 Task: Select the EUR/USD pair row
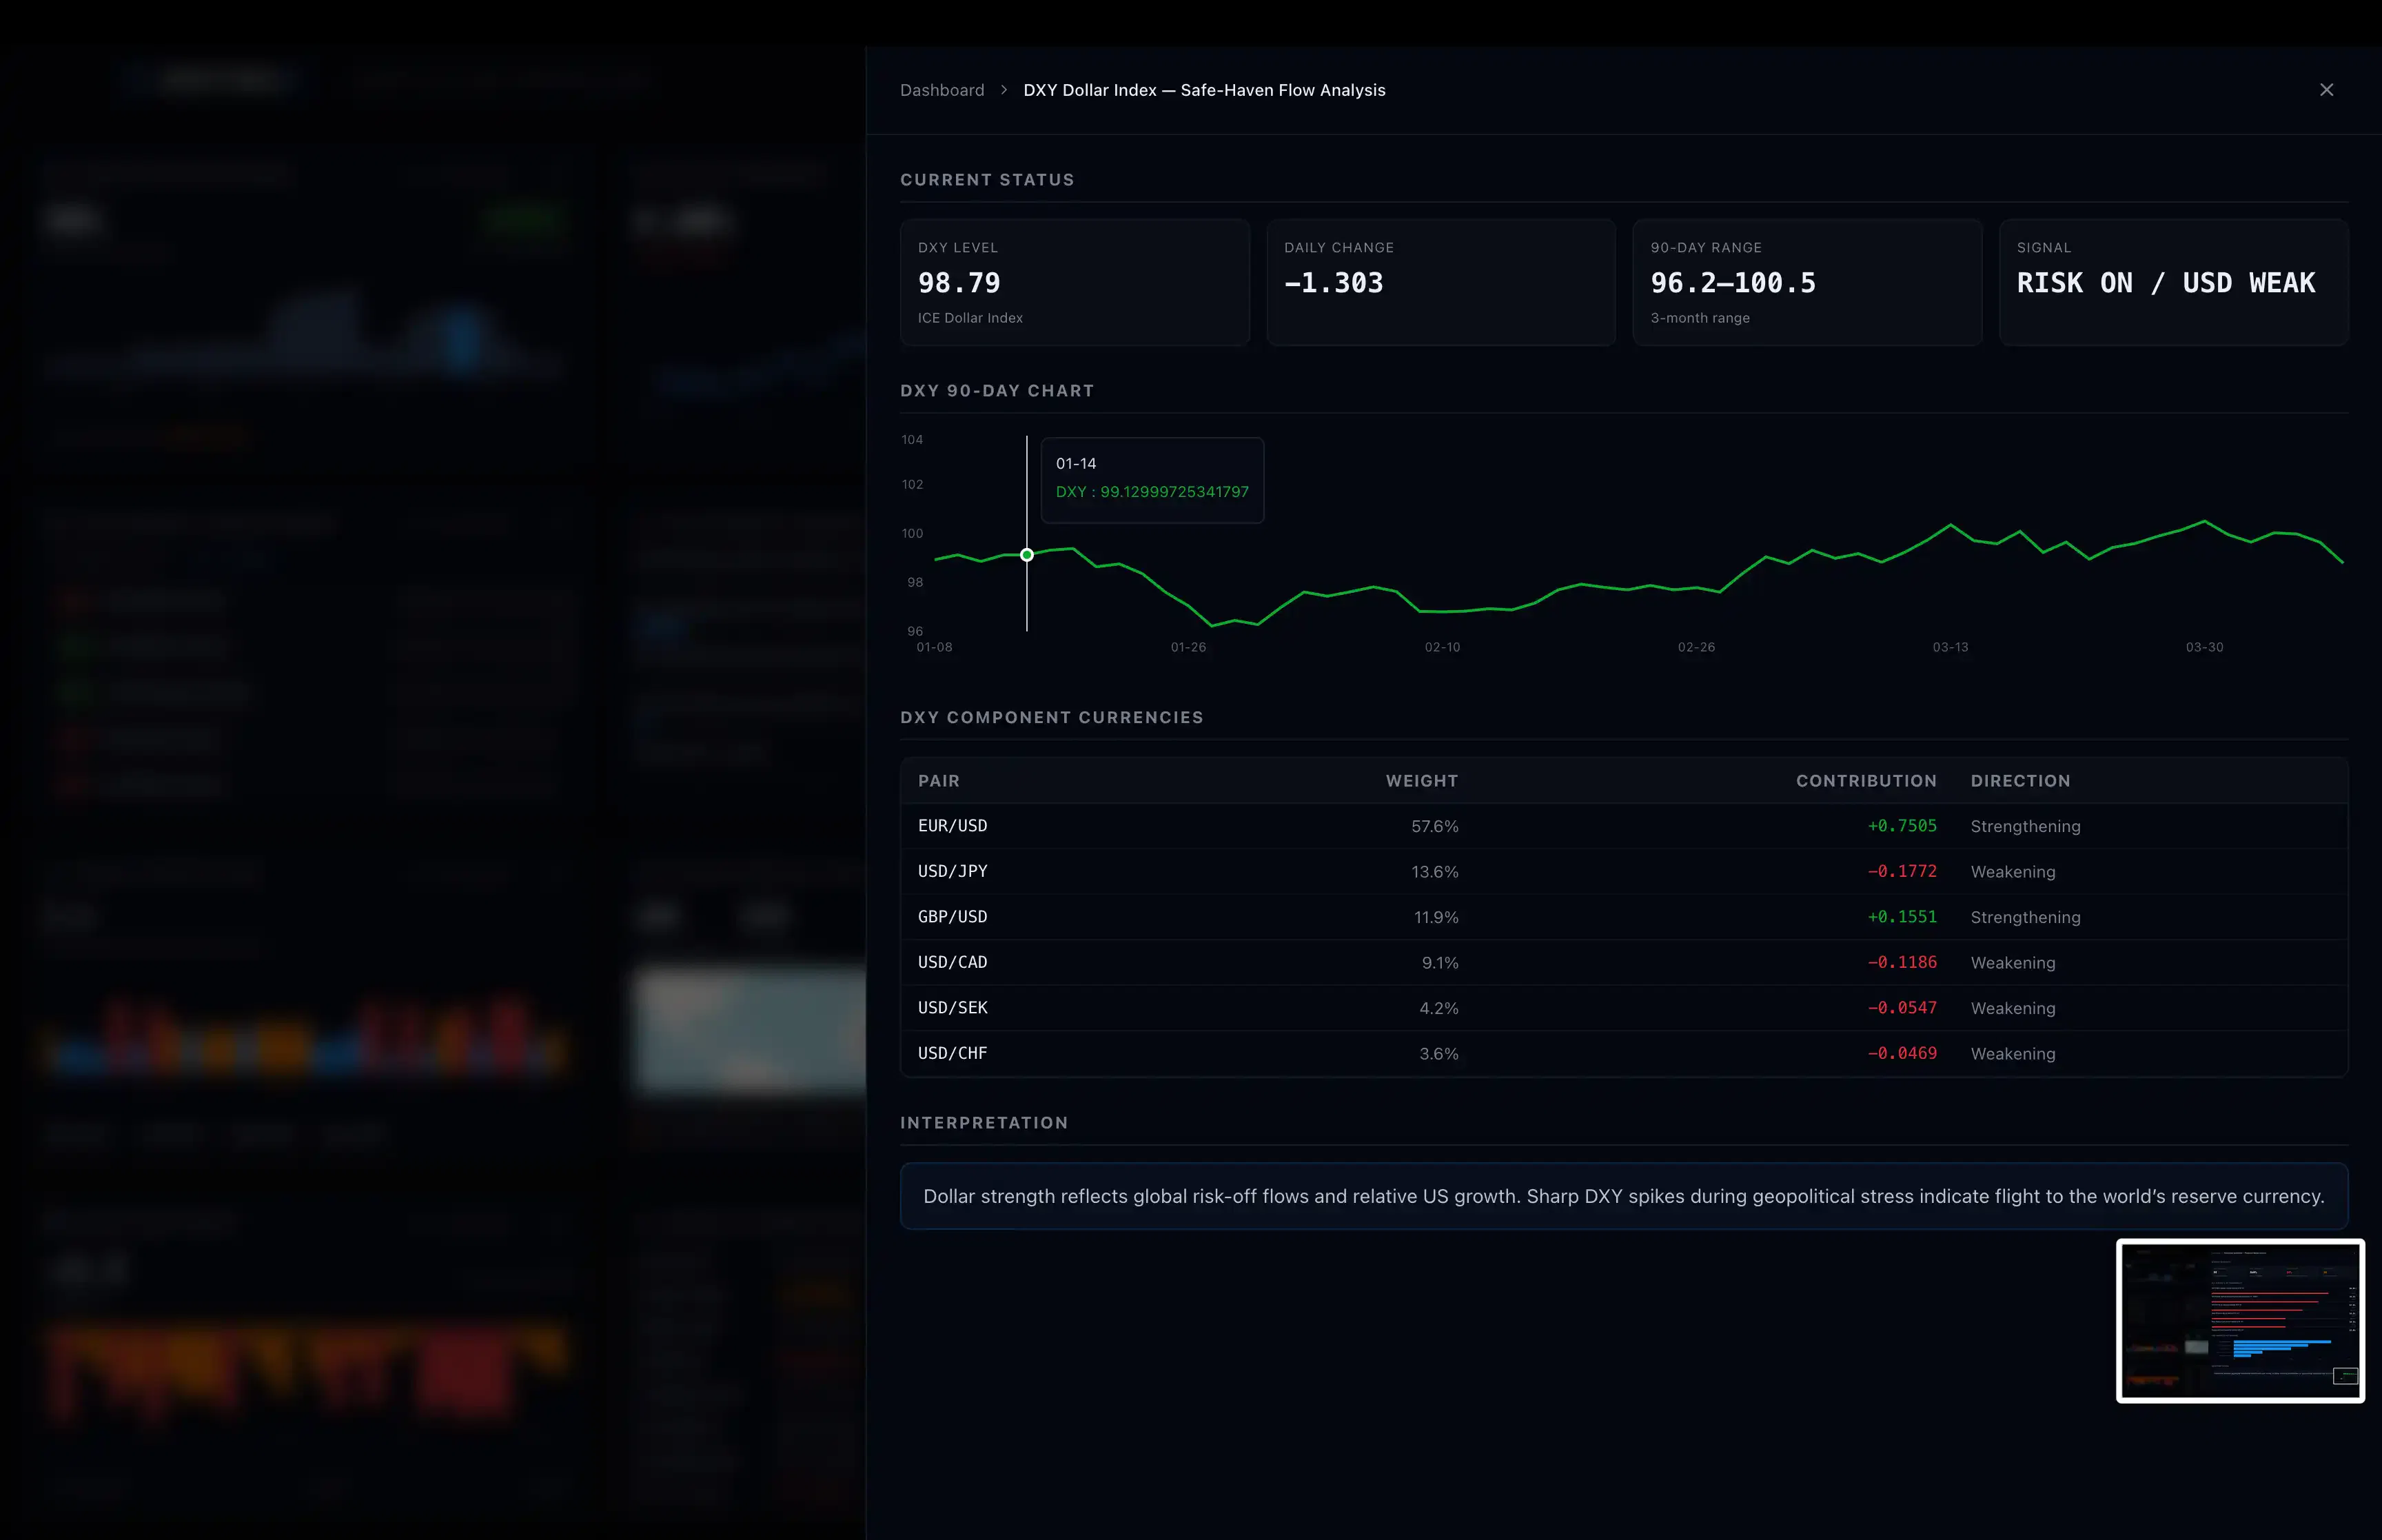[1623, 826]
